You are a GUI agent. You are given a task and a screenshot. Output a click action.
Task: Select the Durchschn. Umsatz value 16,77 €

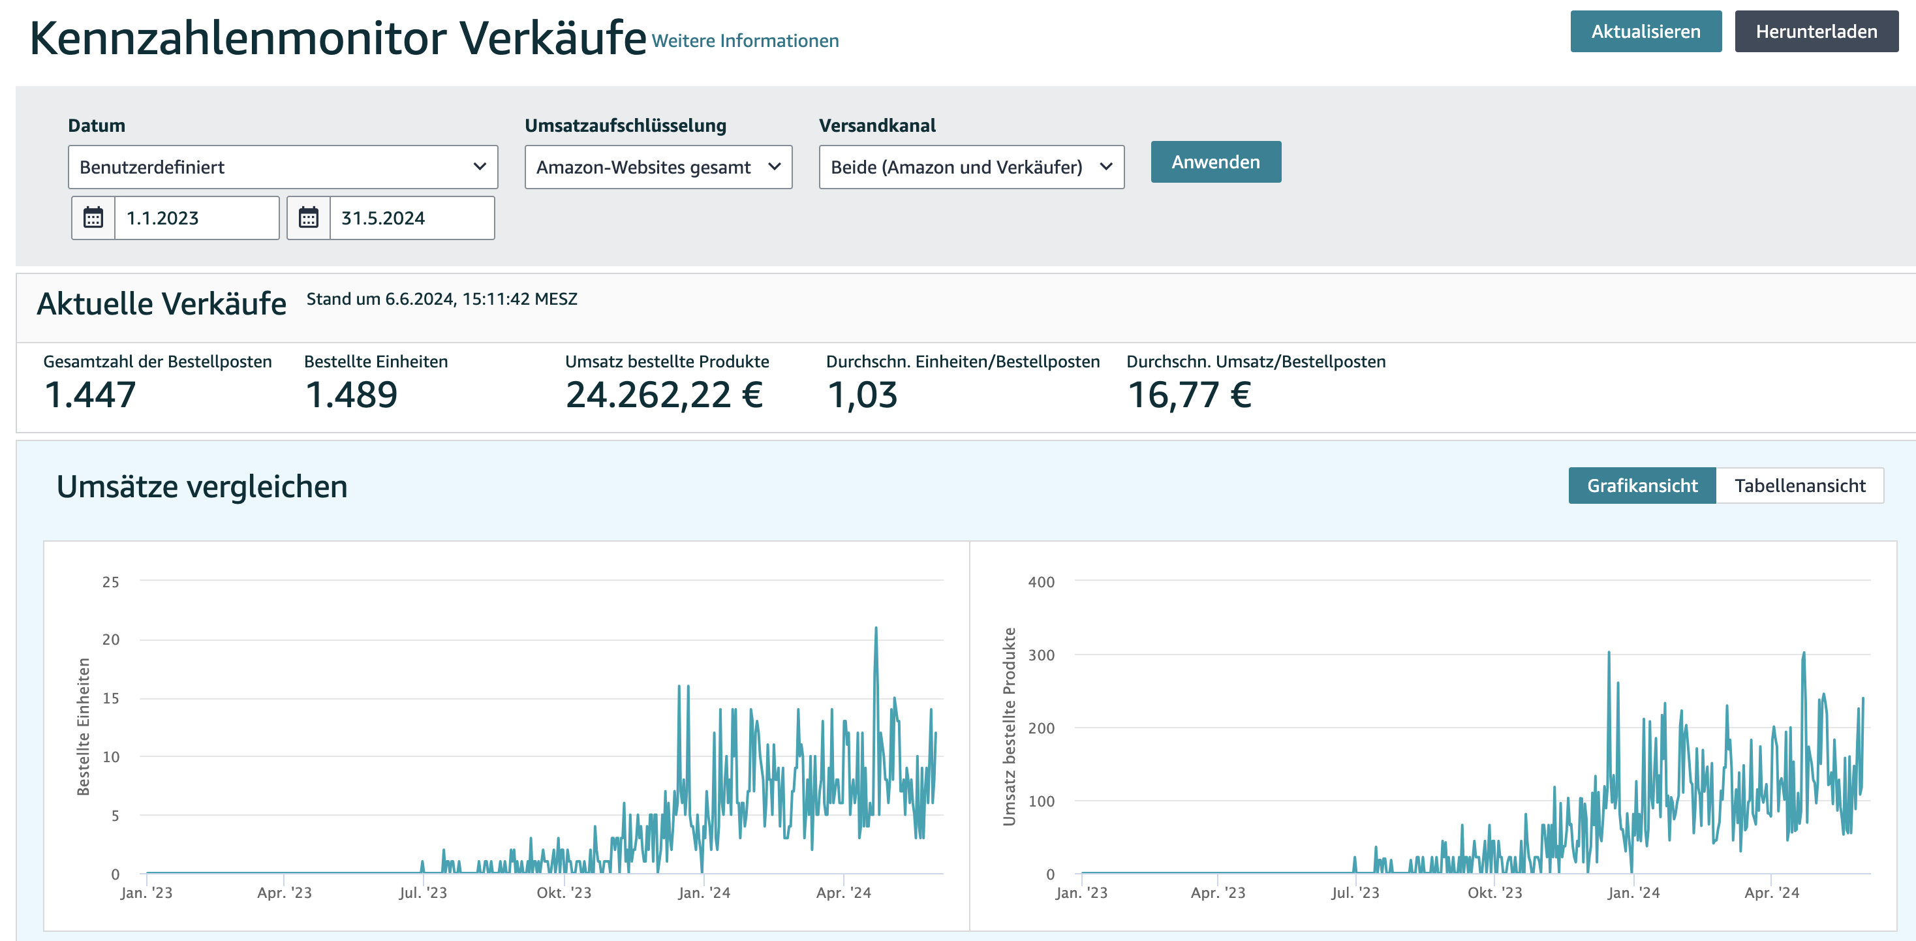pos(1189,395)
